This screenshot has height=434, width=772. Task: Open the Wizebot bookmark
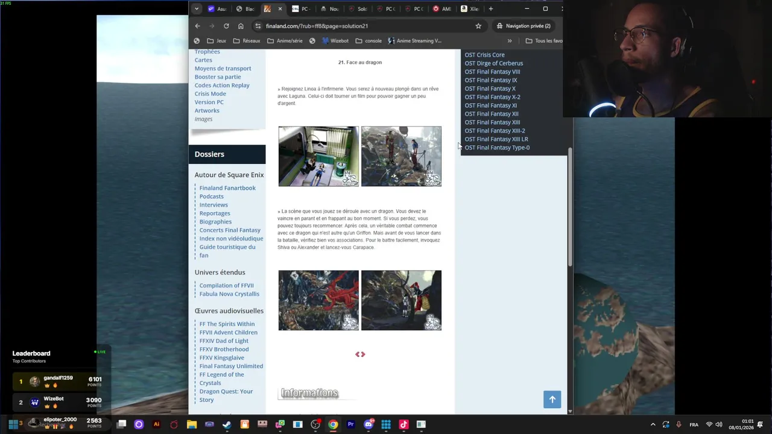click(x=335, y=41)
